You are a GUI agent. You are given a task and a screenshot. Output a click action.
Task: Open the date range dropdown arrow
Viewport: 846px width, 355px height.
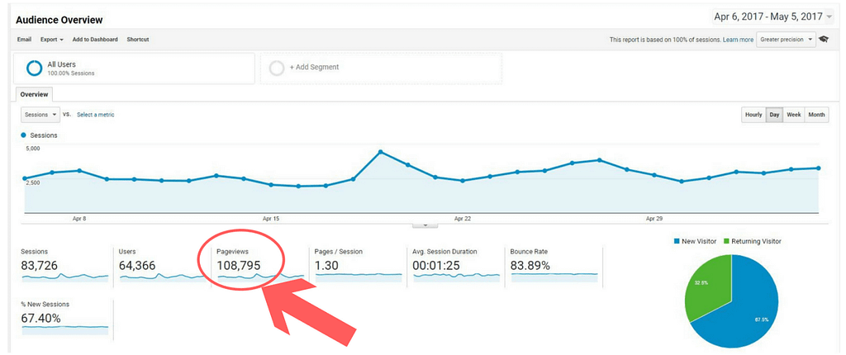[829, 17]
